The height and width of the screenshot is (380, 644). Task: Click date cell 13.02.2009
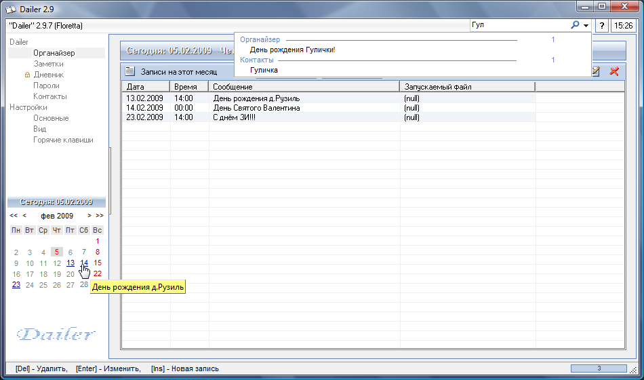(144, 98)
